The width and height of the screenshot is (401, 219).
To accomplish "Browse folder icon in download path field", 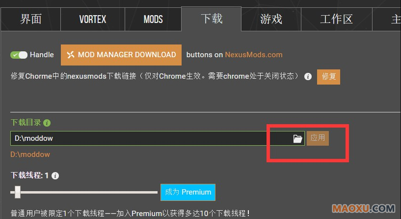I will coord(297,138).
